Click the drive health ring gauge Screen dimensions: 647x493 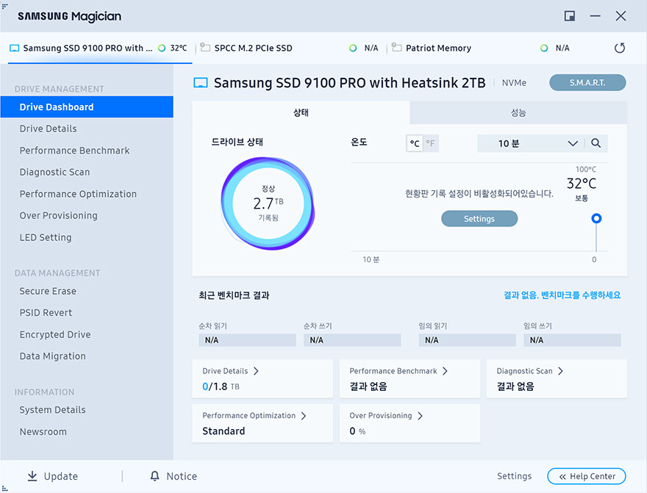tap(268, 204)
